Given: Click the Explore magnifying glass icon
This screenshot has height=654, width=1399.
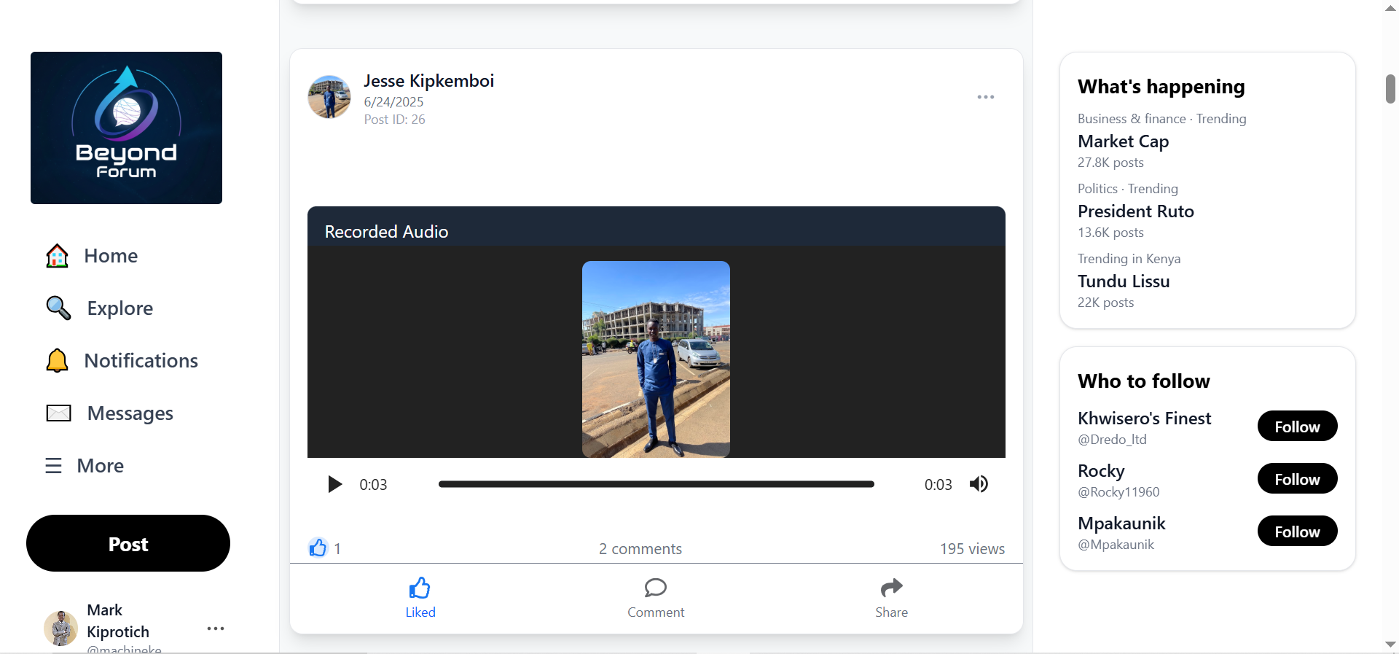Looking at the screenshot, I should 58,308.
